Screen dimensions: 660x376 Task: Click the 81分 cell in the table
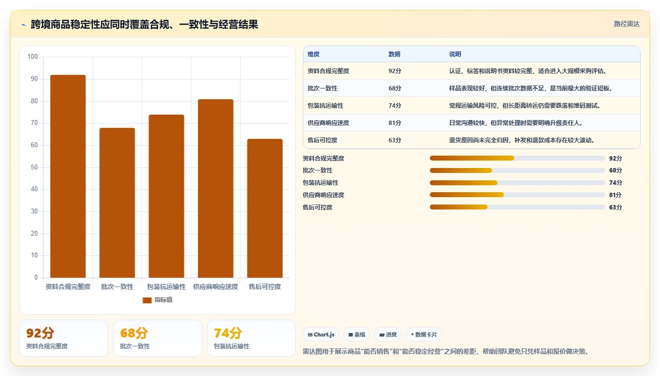[x=395, y=123]
